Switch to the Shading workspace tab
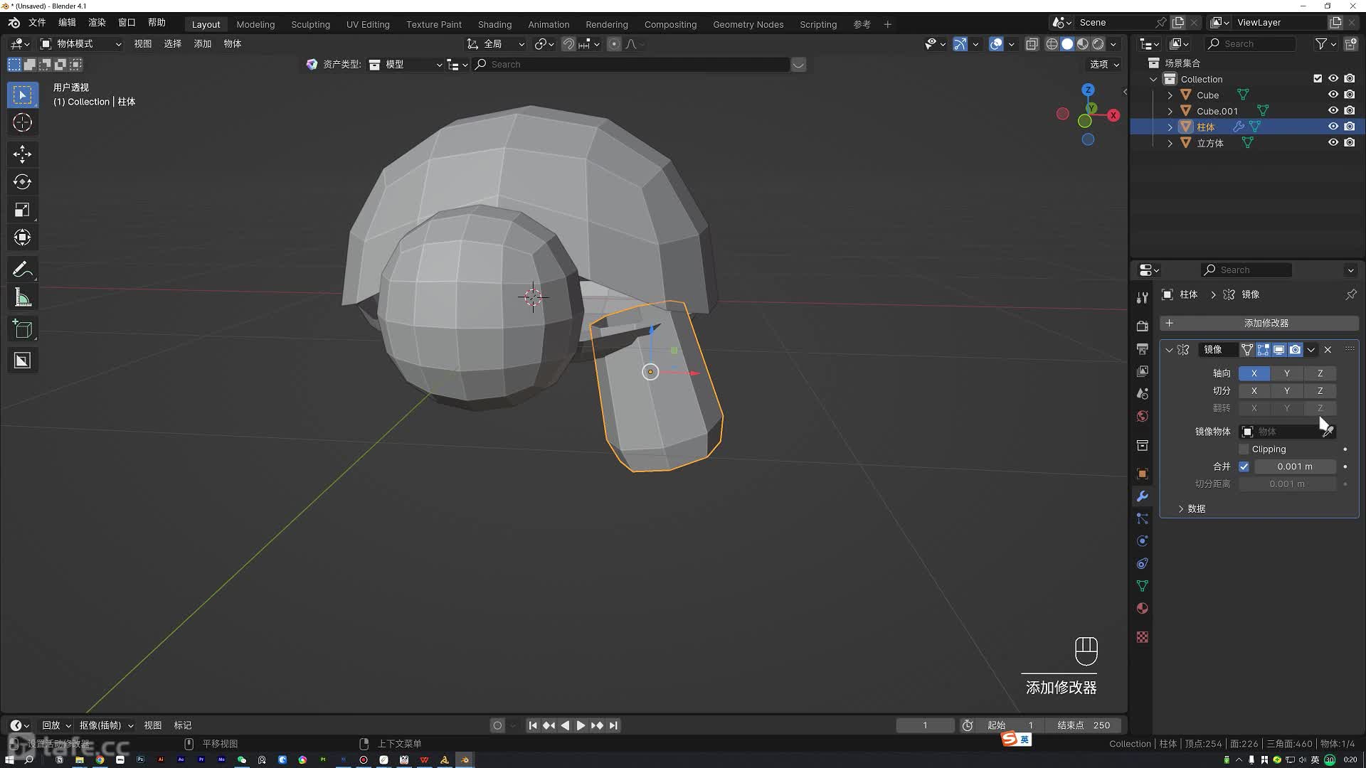 (x=494, y=24)
